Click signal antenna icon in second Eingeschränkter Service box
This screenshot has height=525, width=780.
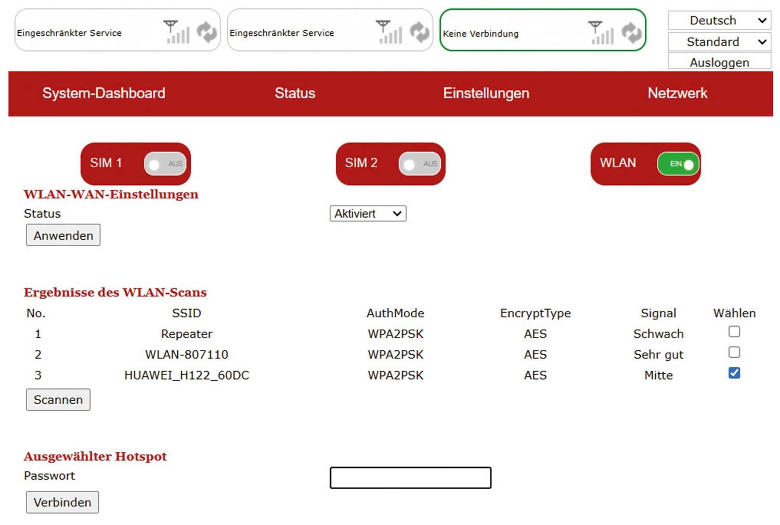click(389, 32)
